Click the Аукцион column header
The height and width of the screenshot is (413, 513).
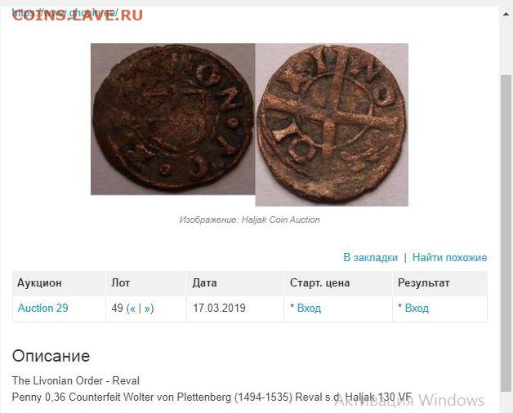coord(39,283)
